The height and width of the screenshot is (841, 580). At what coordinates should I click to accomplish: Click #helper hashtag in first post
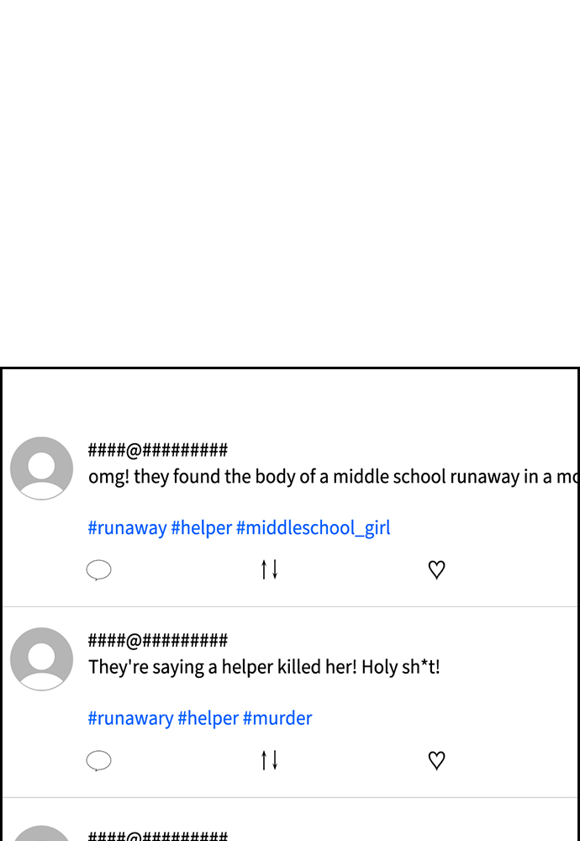click(202, 528)
